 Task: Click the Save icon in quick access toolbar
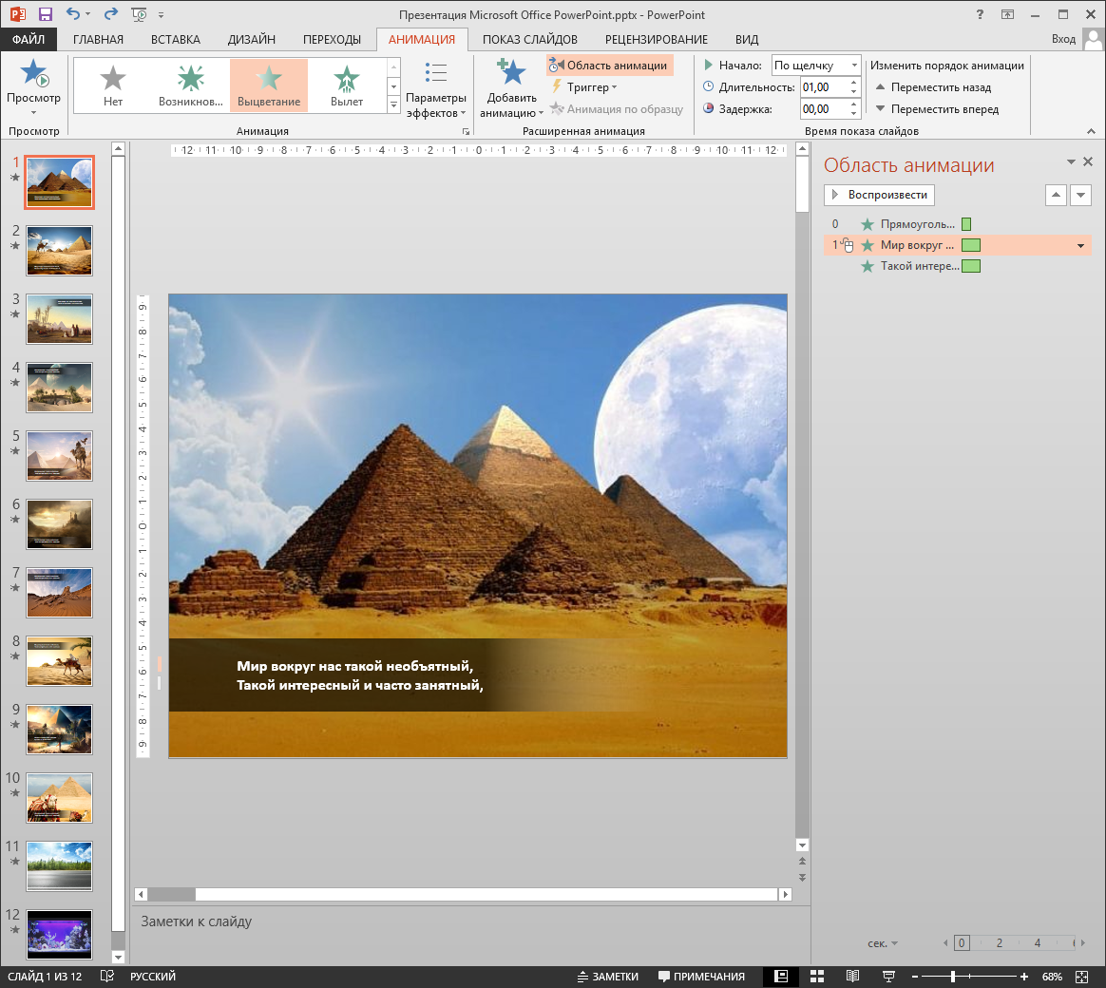pyautogui.click(x=46, y=14)
